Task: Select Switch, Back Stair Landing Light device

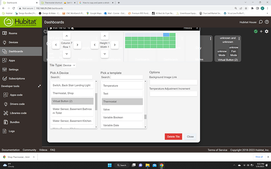Action: (x=72, y=85)
